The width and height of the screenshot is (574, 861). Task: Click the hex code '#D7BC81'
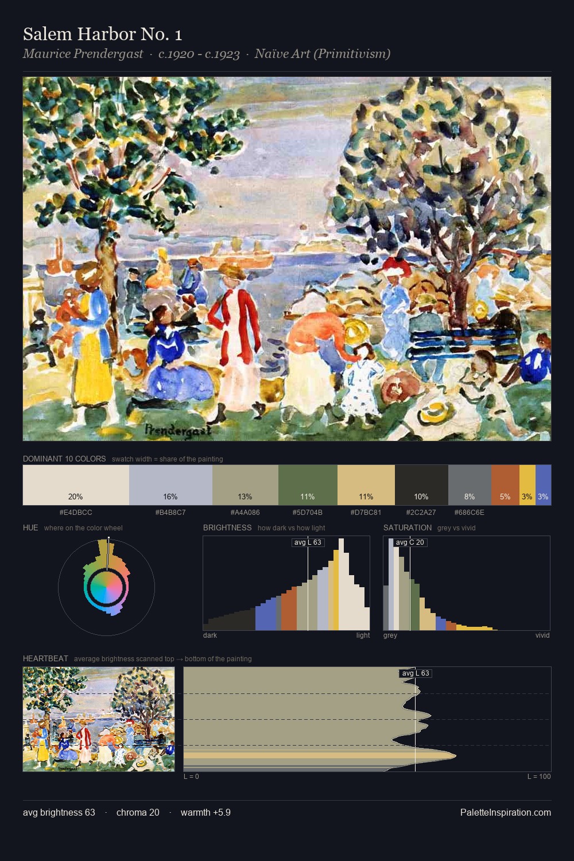tap(366, 512)
